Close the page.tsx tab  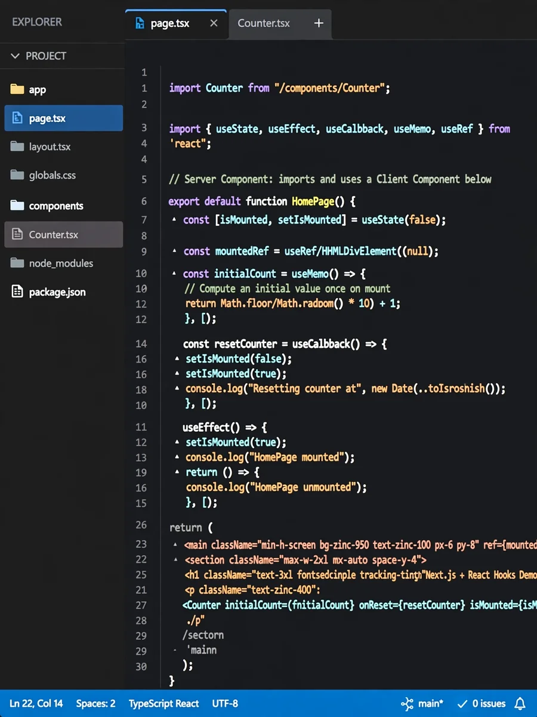click(x=214, y=24)
